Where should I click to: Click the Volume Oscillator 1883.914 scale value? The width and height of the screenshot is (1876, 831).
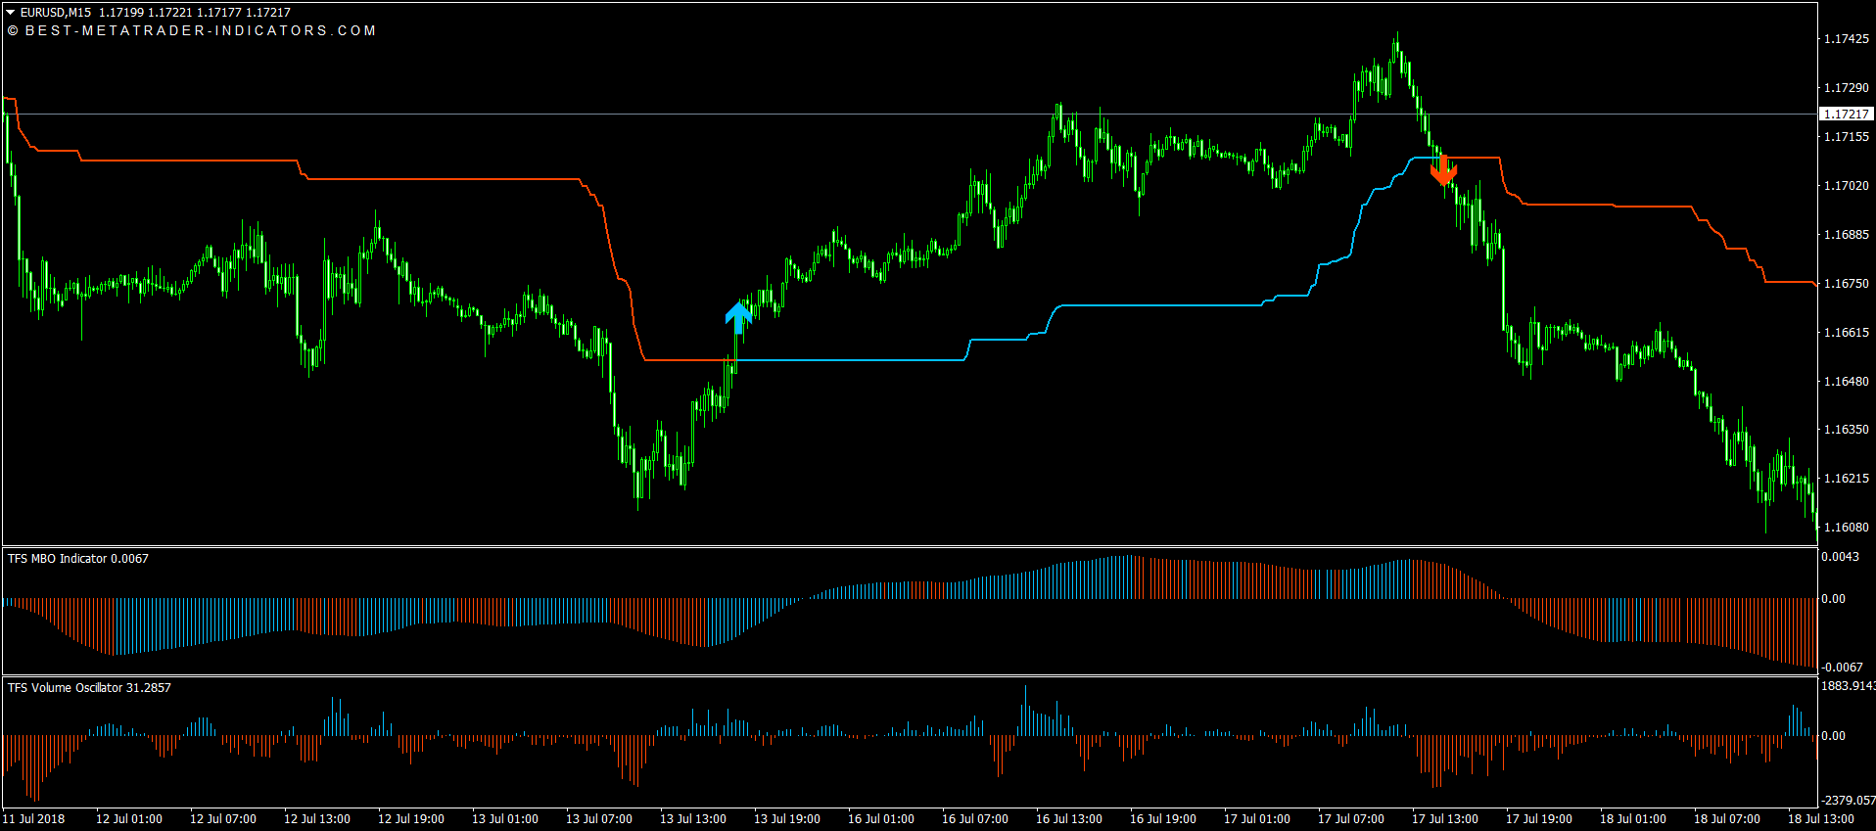pos(1848,686)
